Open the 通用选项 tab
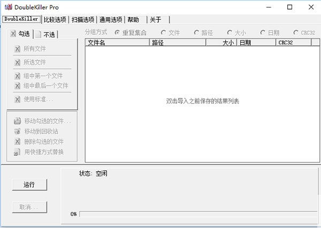Image resolution: width=321 pixels, height=228 pixels. click(x=111, y=20)
